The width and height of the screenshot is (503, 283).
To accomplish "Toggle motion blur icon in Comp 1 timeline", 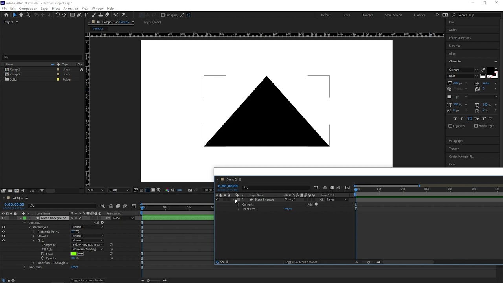I will tap(125, 206).
